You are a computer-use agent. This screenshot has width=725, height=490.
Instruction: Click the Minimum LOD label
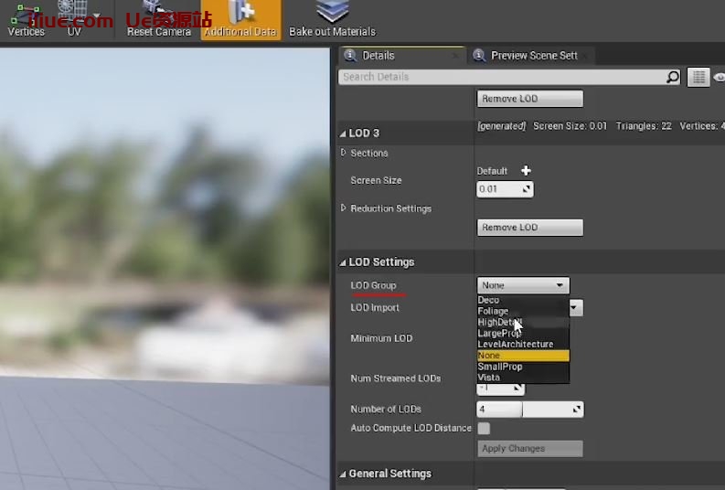[x=381, y=338]
